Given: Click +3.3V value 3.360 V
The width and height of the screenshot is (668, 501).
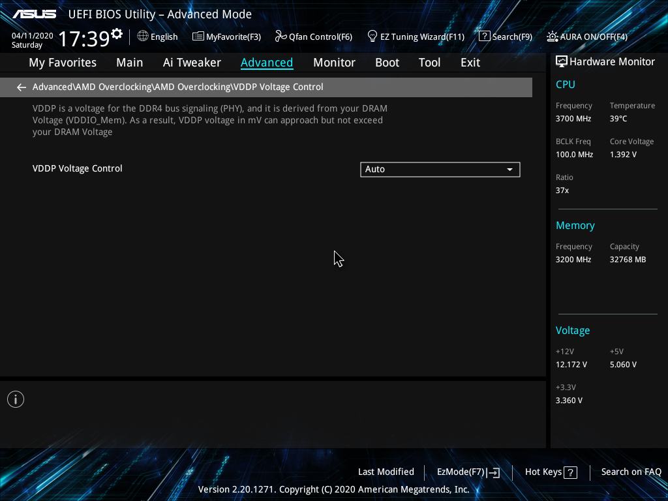Looking at the screenshot, I should click(569, 401).
